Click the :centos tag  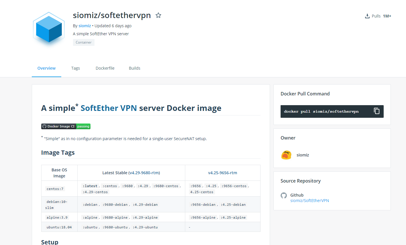[110, 186]
